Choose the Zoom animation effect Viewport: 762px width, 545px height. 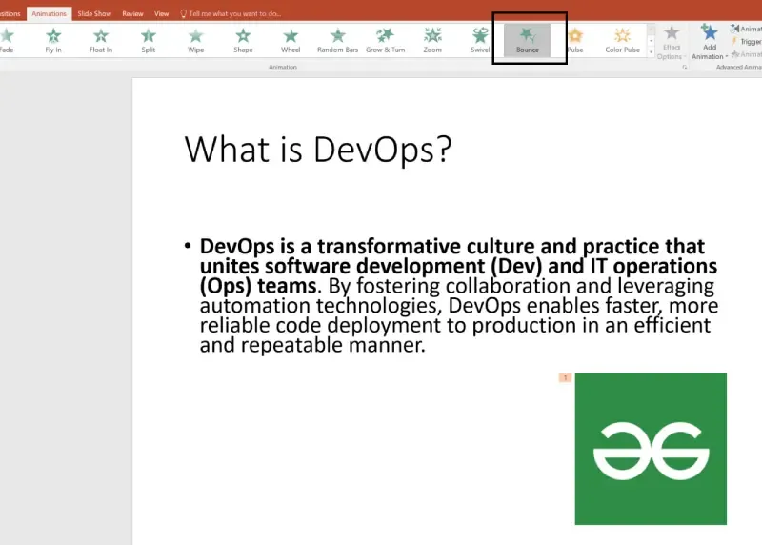tap(432, 40)
